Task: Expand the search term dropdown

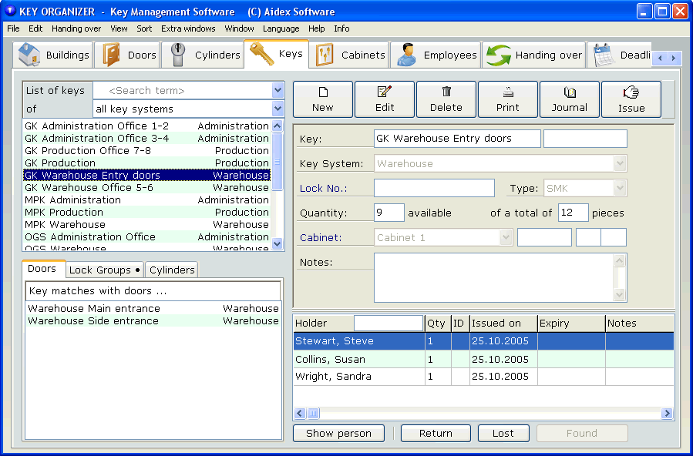Action: tap(276, 91)
